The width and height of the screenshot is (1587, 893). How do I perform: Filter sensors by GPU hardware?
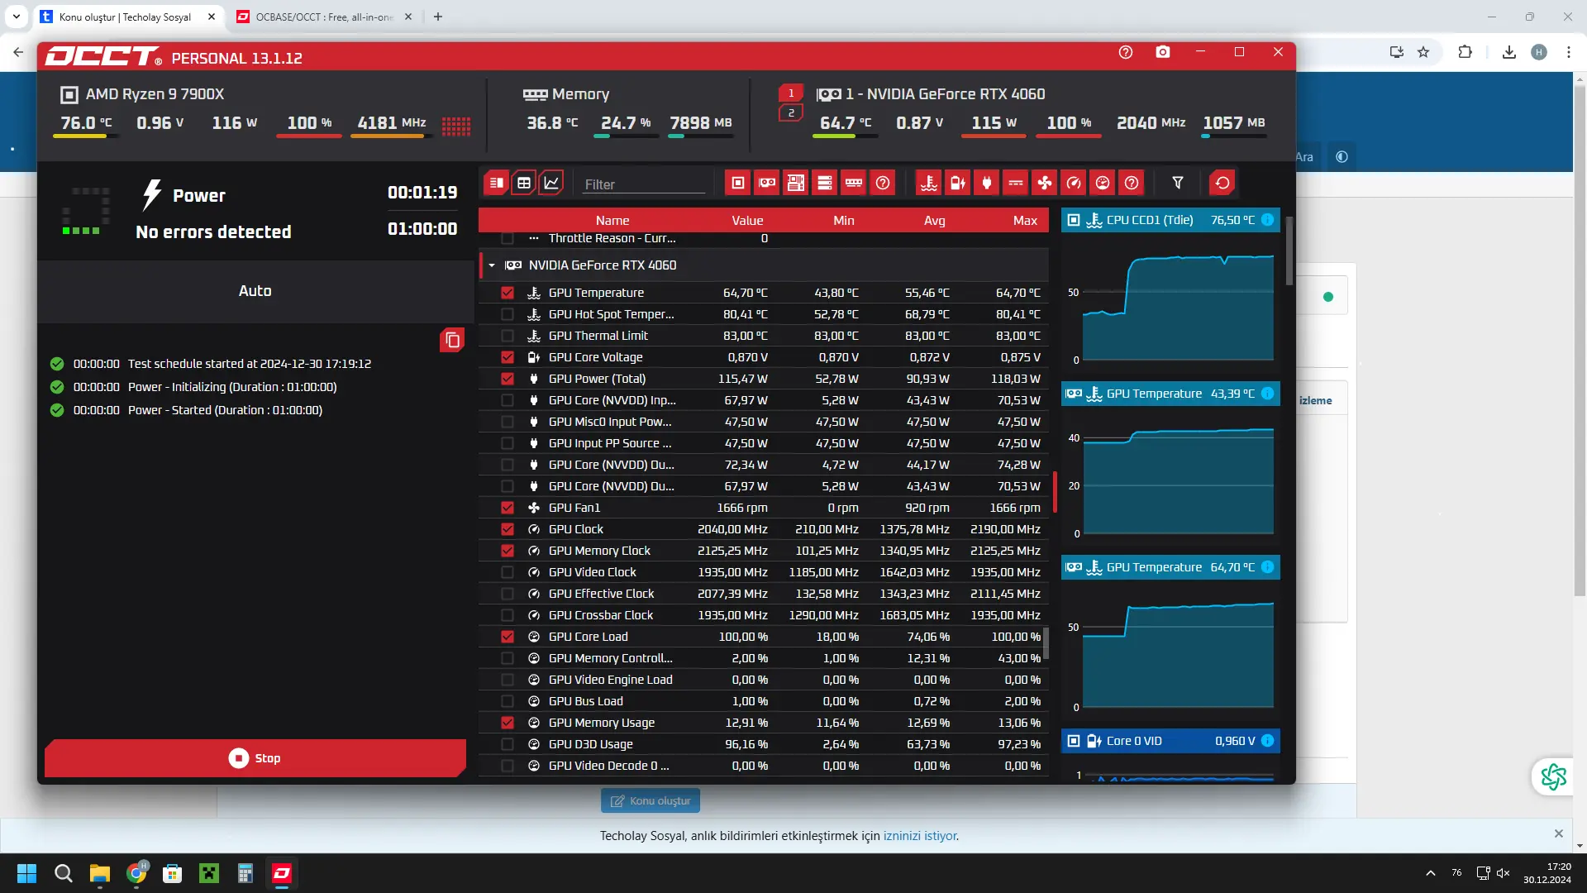pyautogui.click(x=767, y=183)
